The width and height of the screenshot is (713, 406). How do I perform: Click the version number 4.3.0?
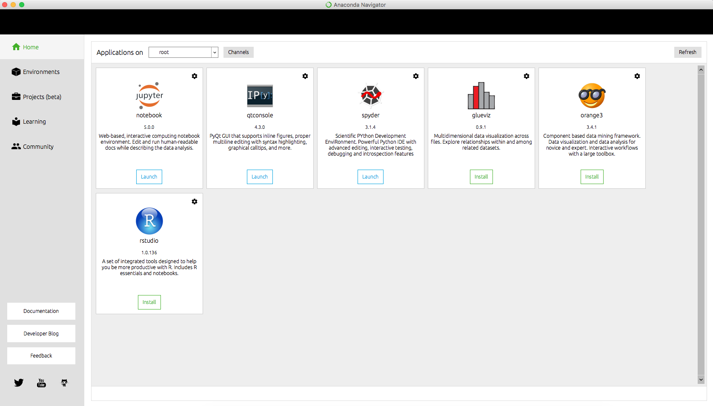pyautogui.click(x=260, y=127)
